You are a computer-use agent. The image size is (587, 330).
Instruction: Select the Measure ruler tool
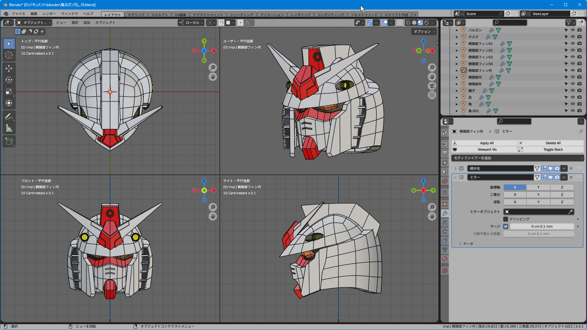(9, 128)
